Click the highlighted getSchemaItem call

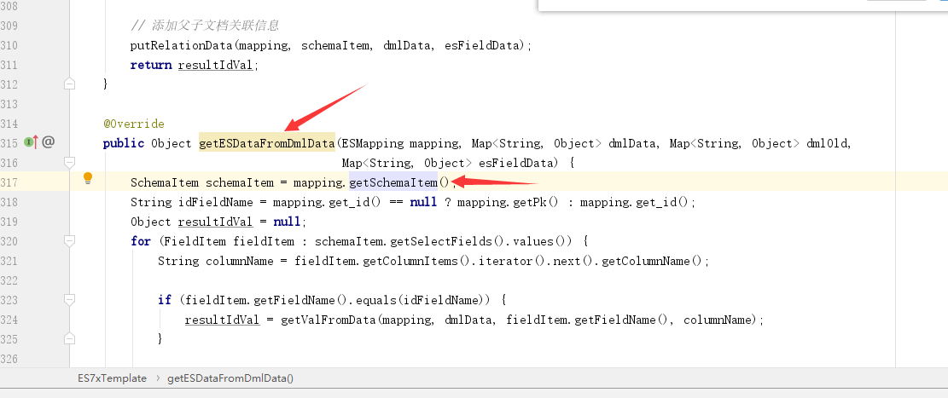point(393,182)
